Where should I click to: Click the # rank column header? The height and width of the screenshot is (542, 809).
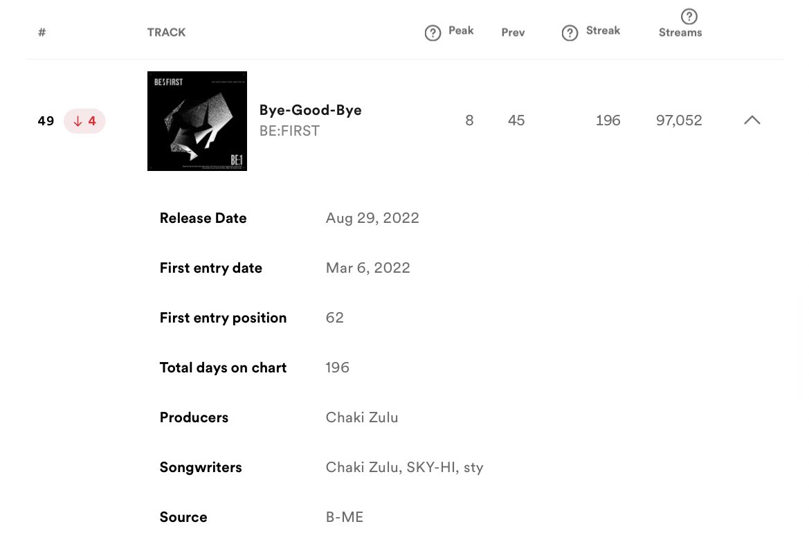click(x=42, y=33)
